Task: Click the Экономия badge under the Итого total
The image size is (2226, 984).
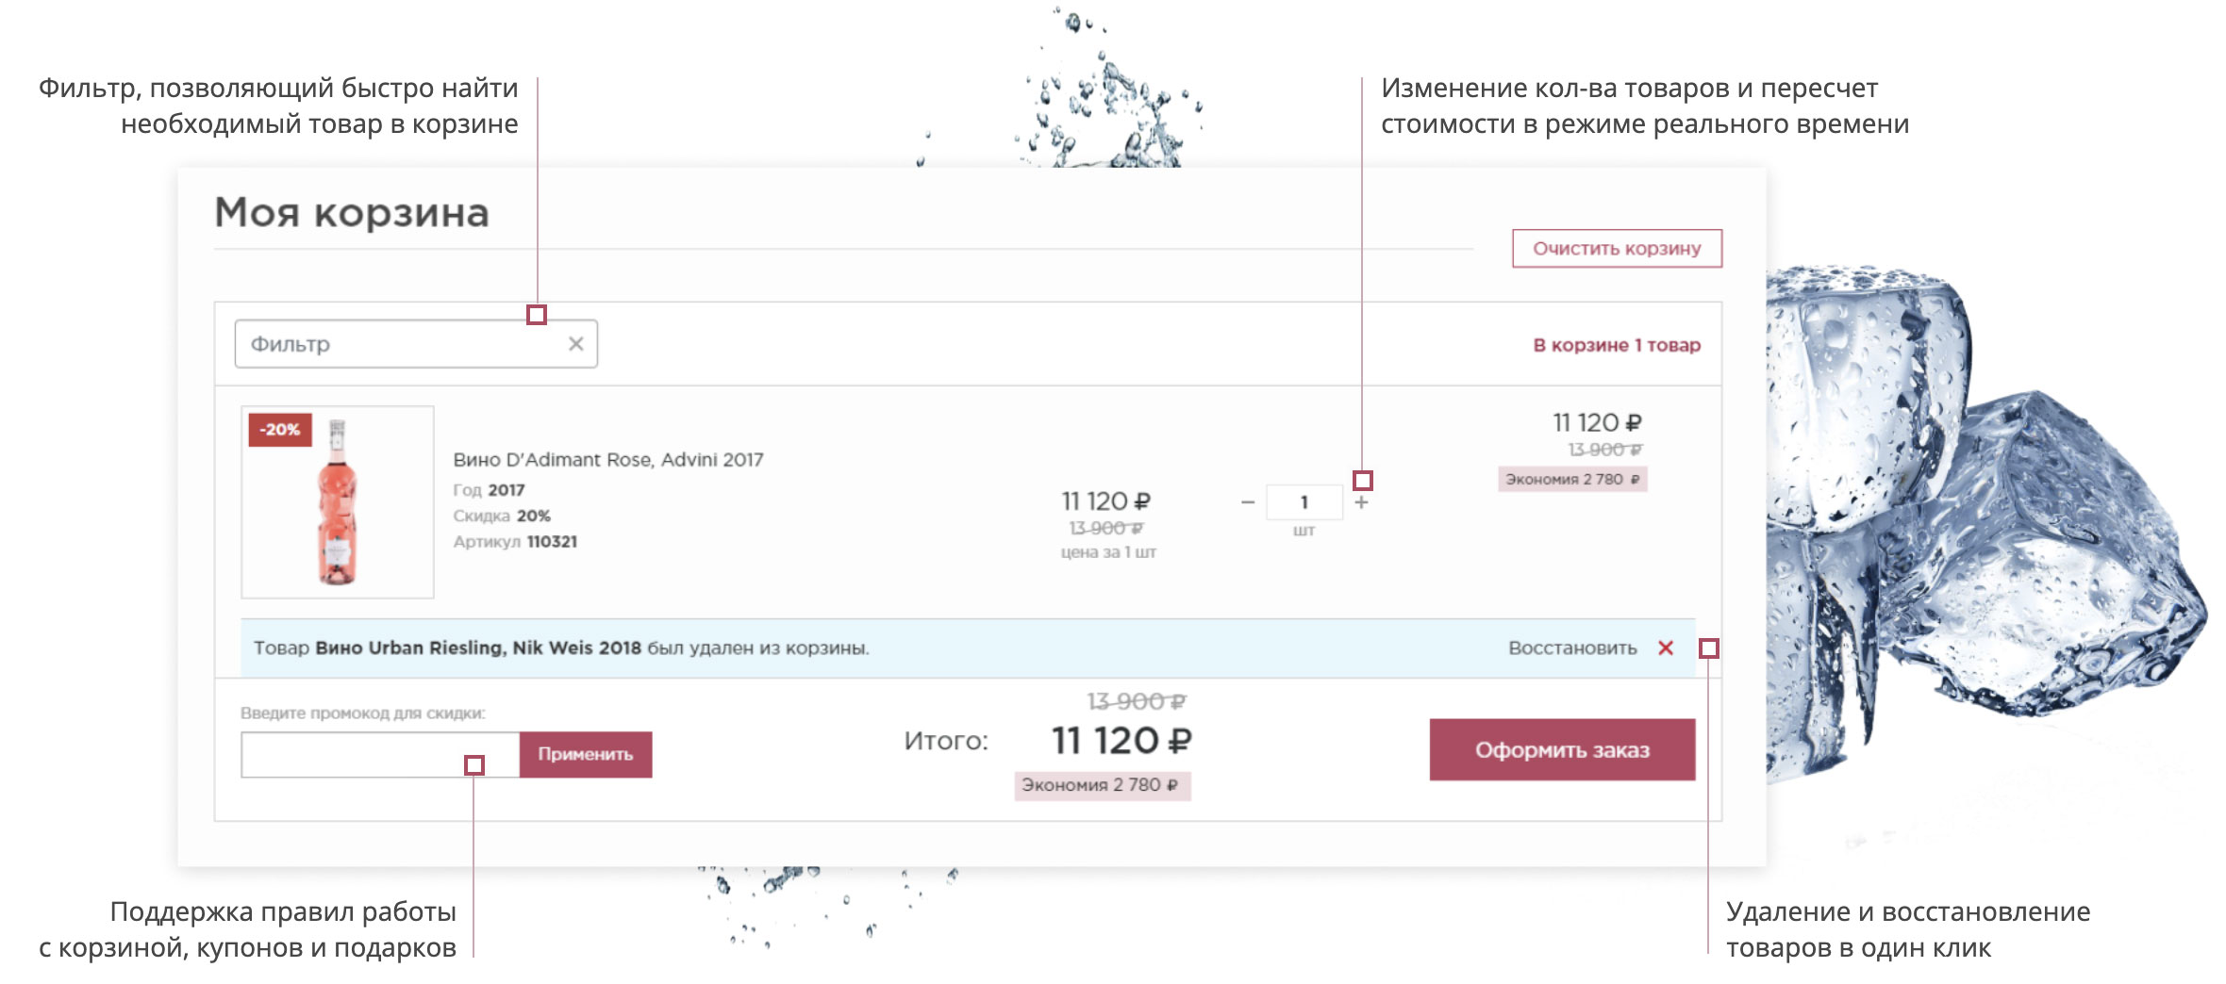Action: point(1102,785)
